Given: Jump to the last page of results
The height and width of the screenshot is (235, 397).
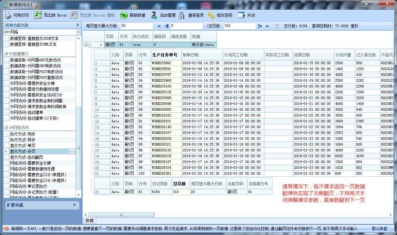Looking at the screenshot, I should 268,26.
